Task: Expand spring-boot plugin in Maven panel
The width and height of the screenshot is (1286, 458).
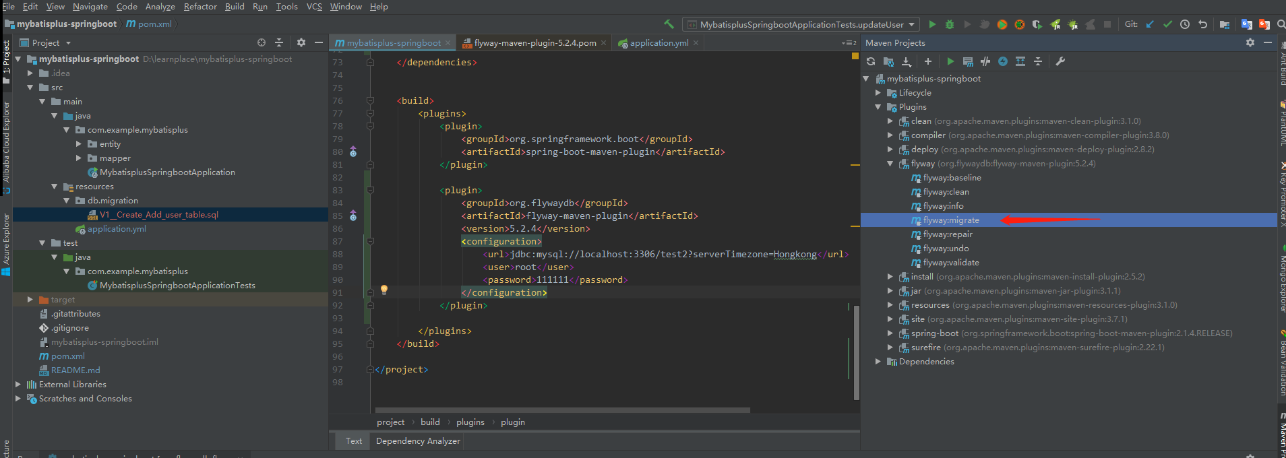Action: coord(890,333)
